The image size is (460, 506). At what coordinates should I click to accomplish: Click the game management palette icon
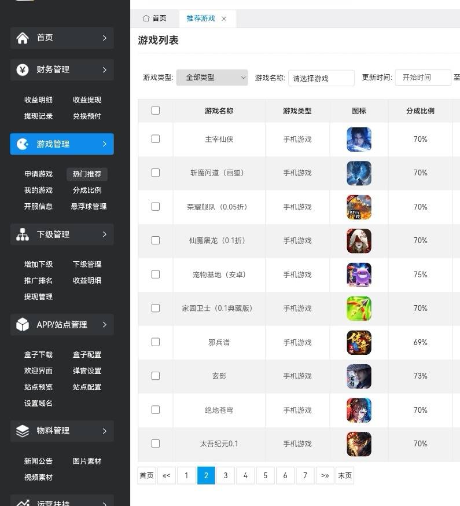click(23, 144)
